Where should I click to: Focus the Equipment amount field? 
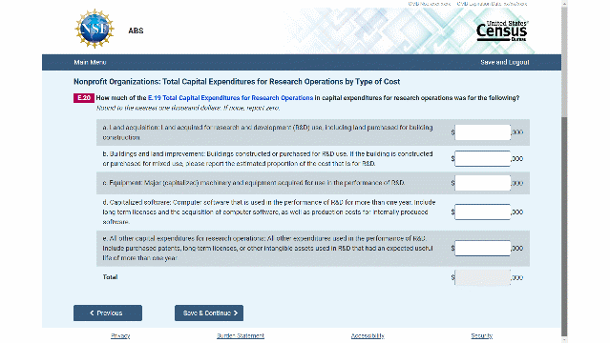(482, 183)
